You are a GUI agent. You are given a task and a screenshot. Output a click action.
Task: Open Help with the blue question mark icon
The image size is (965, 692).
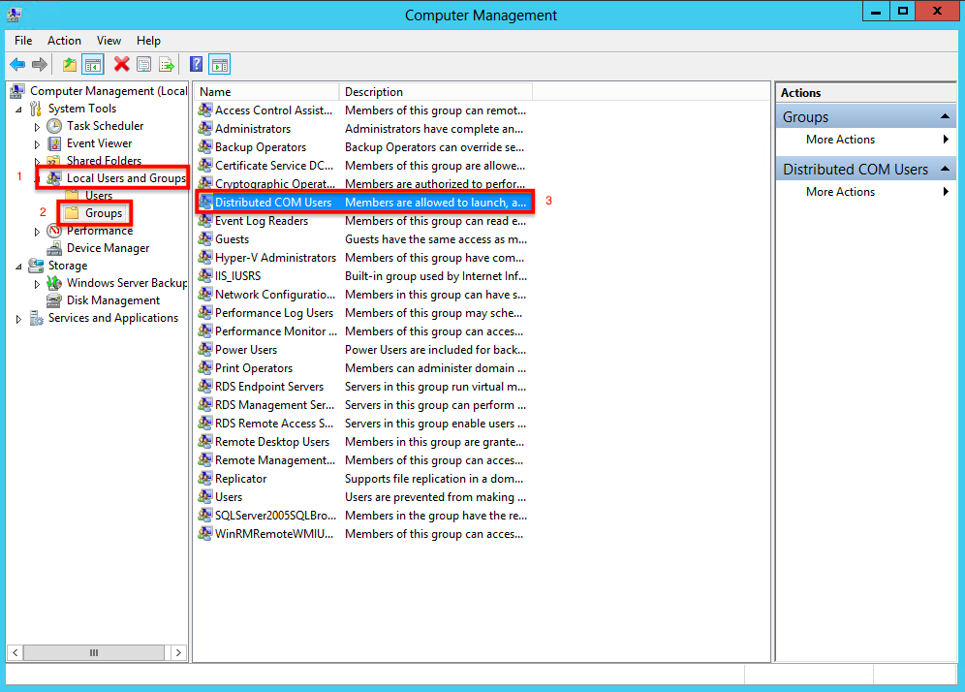pos(197,64)
